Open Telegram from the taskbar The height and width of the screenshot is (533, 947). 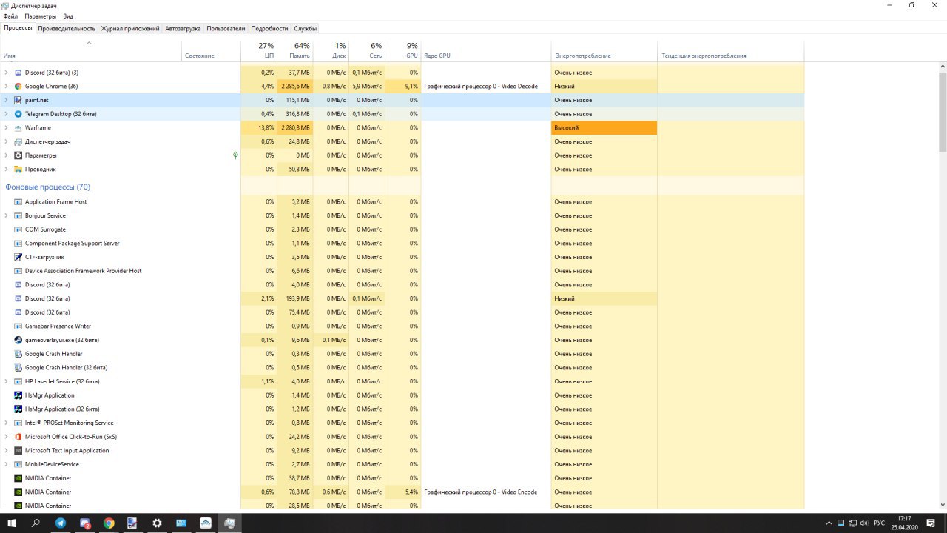61,523
